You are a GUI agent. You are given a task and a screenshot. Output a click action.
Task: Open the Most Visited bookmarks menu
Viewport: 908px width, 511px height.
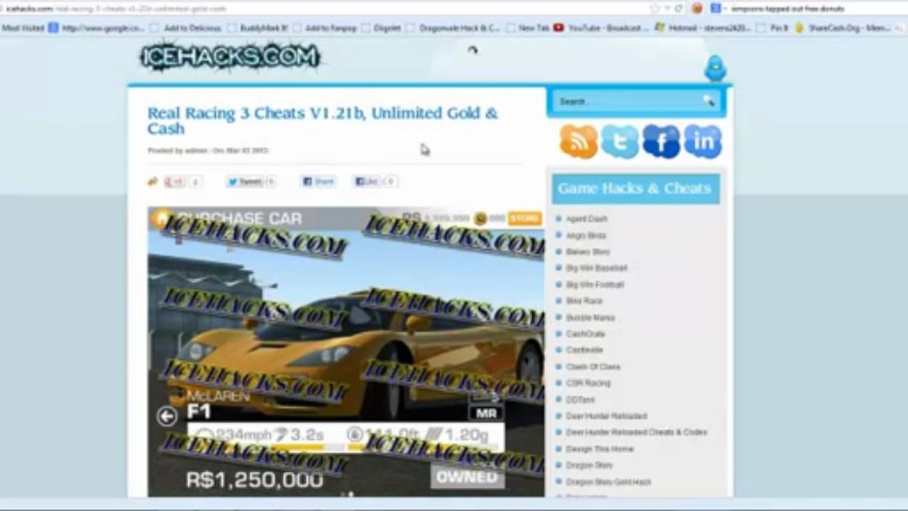pos(23,28)
